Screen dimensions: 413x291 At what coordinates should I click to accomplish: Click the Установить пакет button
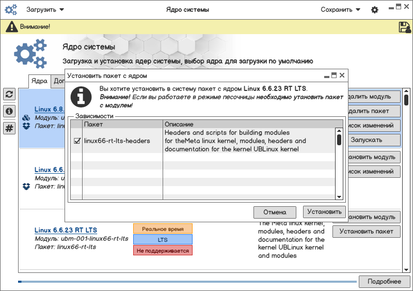(x=366, y=232)
